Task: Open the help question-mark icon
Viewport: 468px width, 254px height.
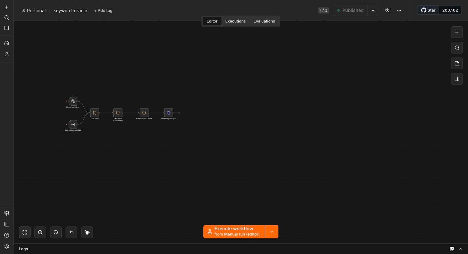Action: 7,235
